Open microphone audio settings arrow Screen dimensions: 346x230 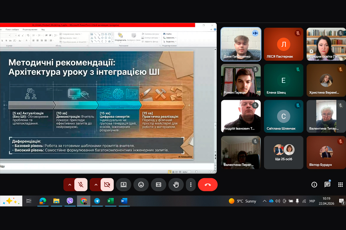tap(70, 185)
